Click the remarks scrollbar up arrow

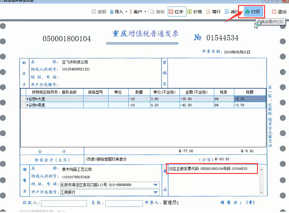coord(262,170)
